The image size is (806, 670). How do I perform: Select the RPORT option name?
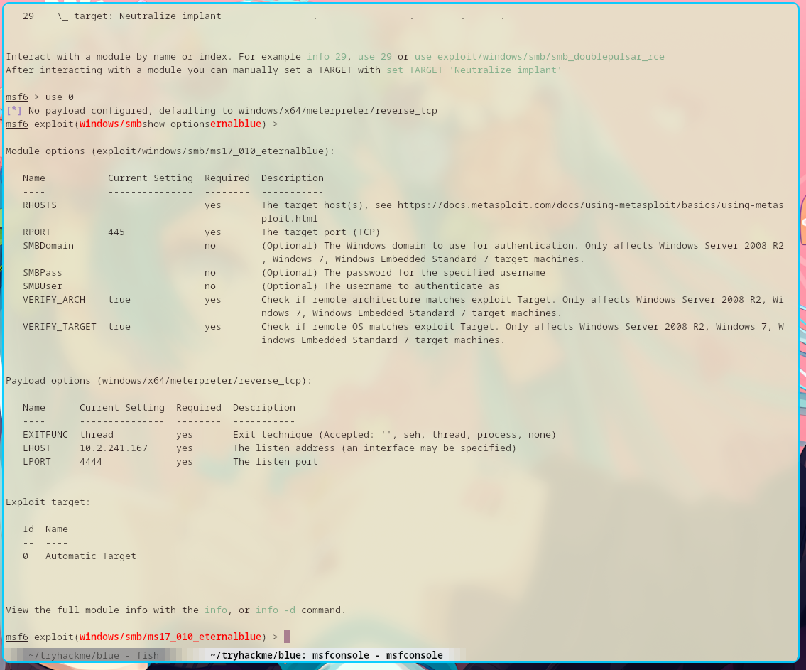click(36, 232)
